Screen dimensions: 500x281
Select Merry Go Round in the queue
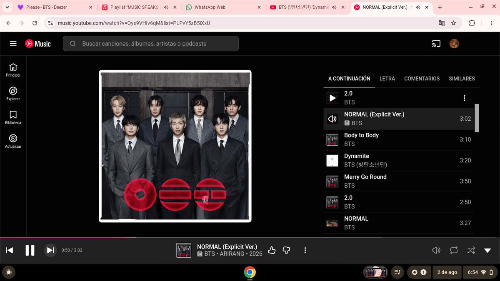399,181
